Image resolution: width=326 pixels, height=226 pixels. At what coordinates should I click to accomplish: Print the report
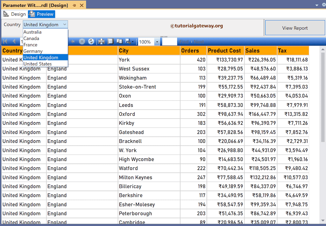point(102,42)
